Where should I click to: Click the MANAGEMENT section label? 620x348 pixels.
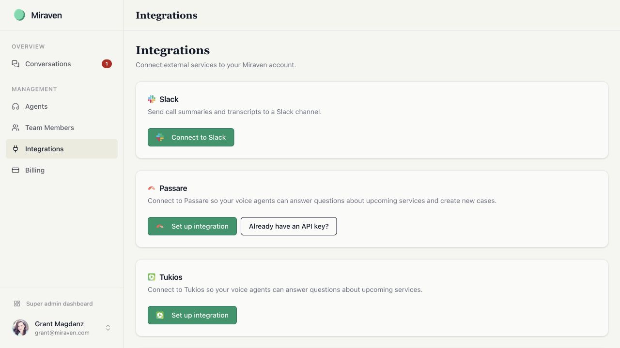[34, 89]
